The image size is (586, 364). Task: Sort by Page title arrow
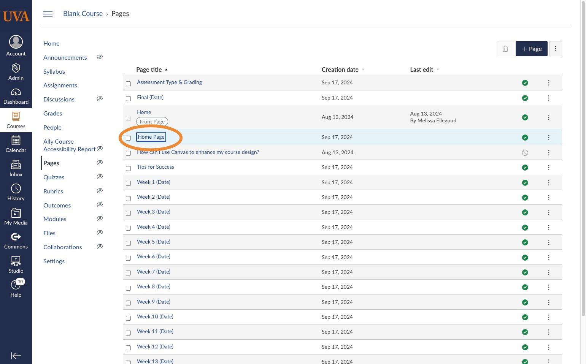[166, 70]
